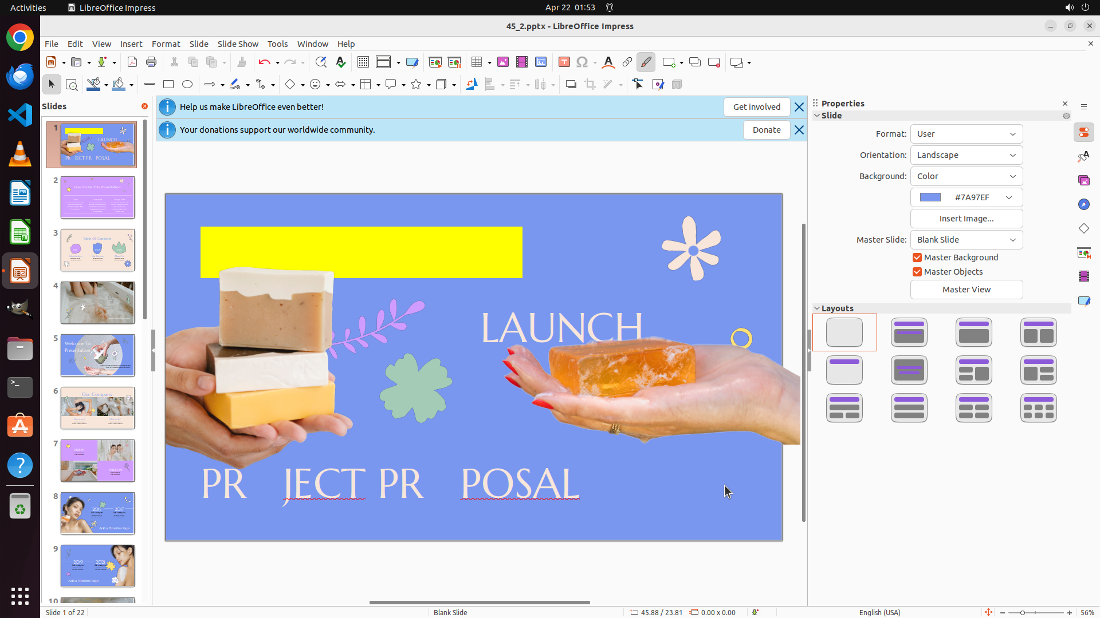Select the Rectangle shape tool
This screenshot has height=618, width=1100.
coord(168,85)
